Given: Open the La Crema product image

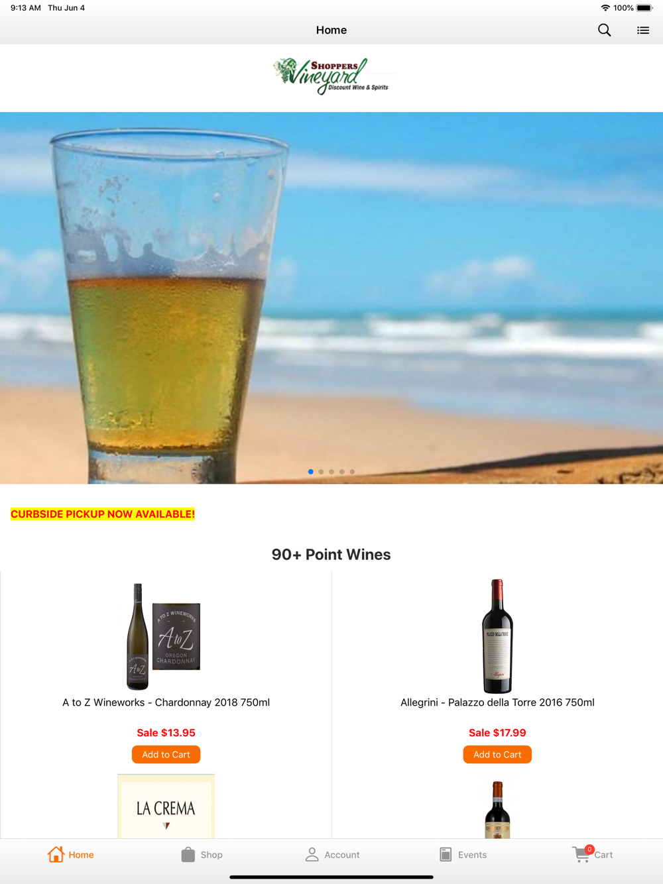Looking at the screenshot, I should click(x=166, y=806).
